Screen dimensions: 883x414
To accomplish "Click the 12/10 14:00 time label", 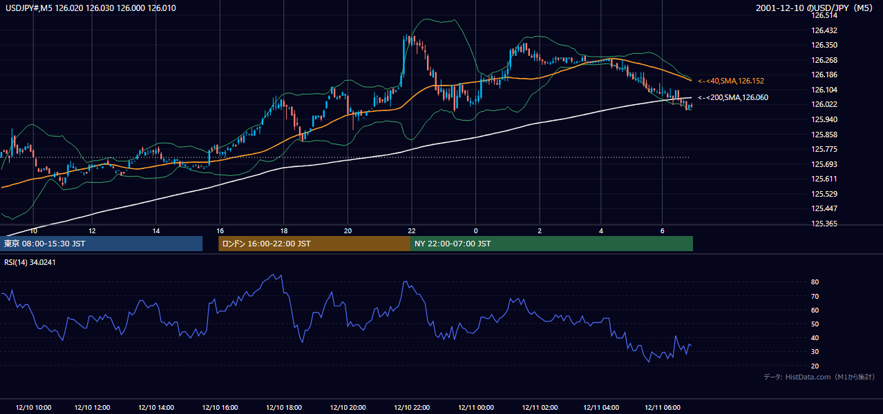I will [x=155, y=408].
